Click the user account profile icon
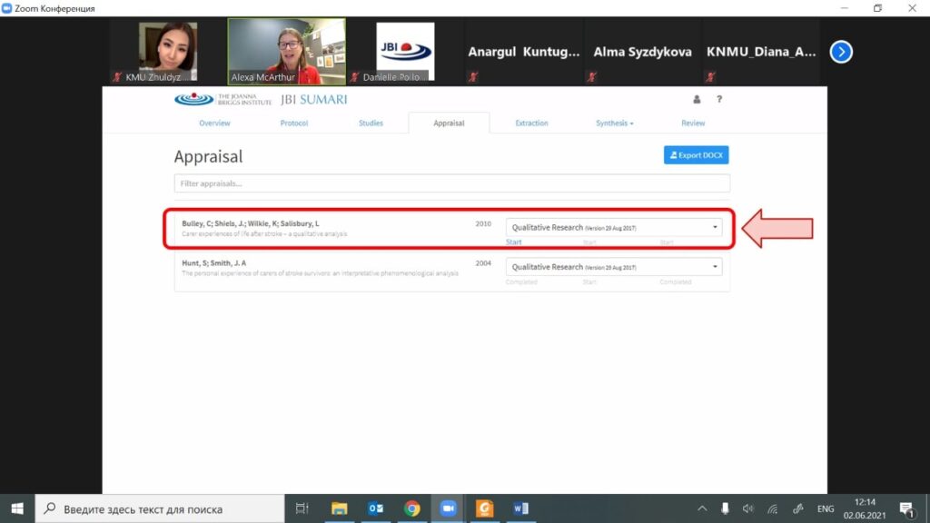The image size is (930, 523). (x=697, y=99)
